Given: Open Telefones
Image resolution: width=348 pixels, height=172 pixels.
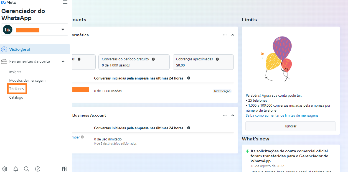Looking at the screenshot, I should coord(17,89).
